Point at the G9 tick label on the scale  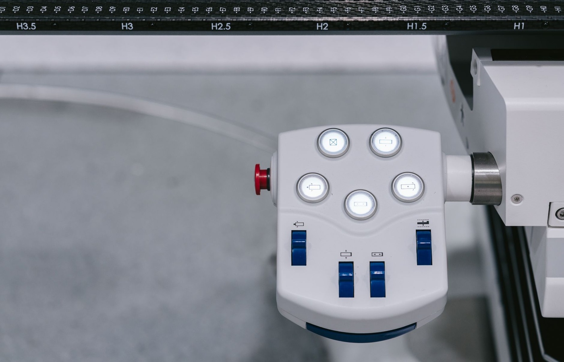(x=529, y=8)
